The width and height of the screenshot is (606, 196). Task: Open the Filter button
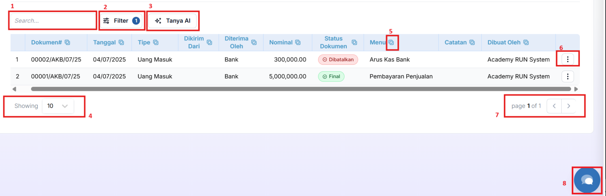[x=121, y=21]
